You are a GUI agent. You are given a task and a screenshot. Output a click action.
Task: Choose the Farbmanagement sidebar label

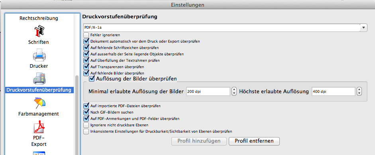[x=39, y=114]
